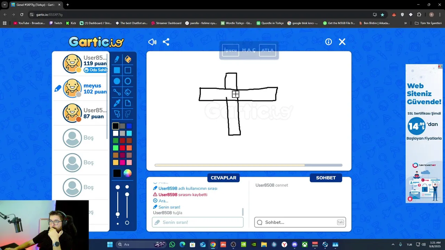Screen dimensions: 445x250
Task: Show hidden system tray icons
Action: coord(393,244)
